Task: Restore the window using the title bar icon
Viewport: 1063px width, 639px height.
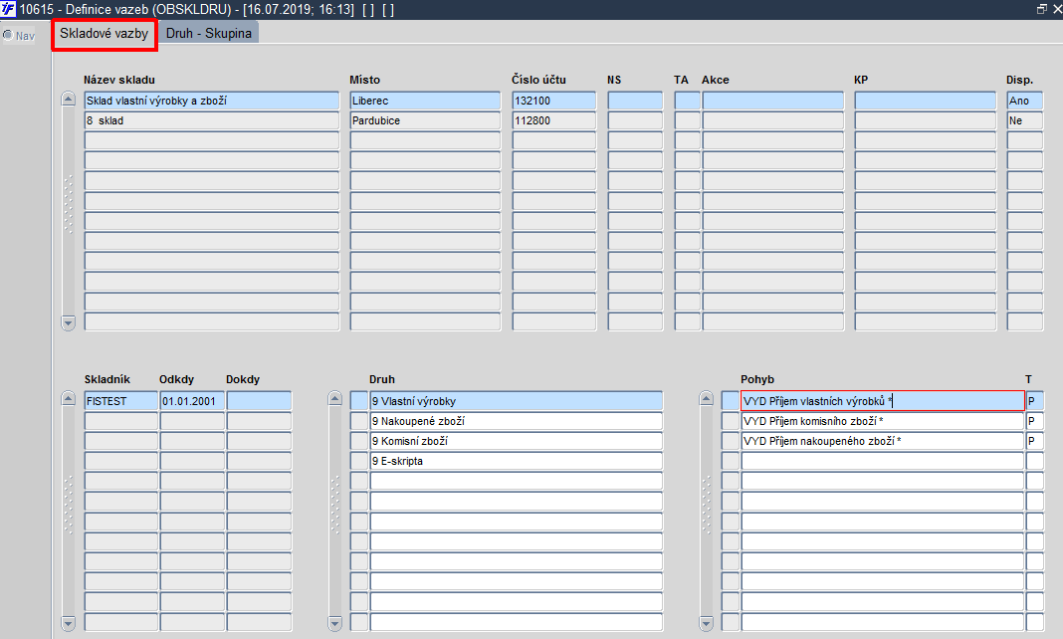Action: point(1042,9)
